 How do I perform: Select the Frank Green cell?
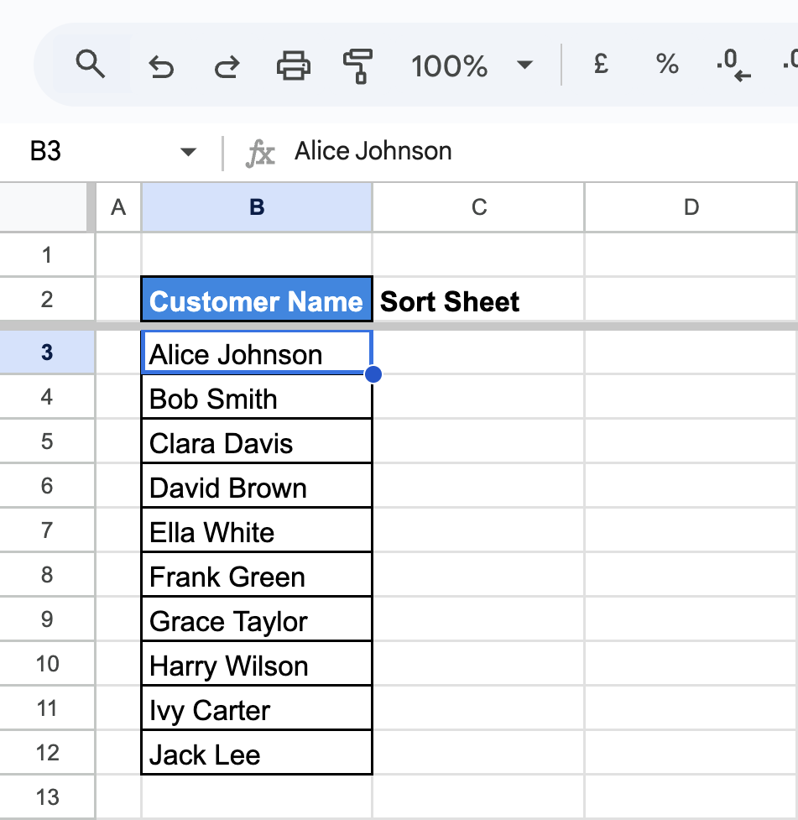tap(257, 575)
